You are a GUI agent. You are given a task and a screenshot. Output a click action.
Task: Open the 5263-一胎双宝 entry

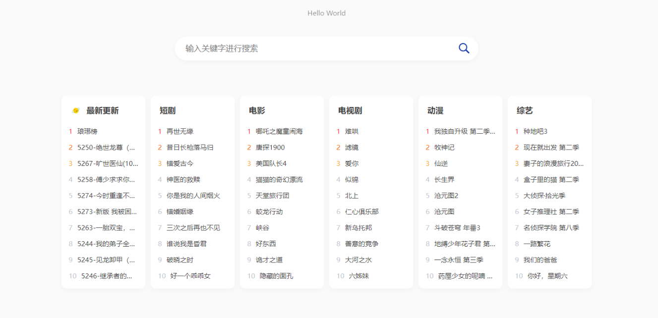pos(106,228)
